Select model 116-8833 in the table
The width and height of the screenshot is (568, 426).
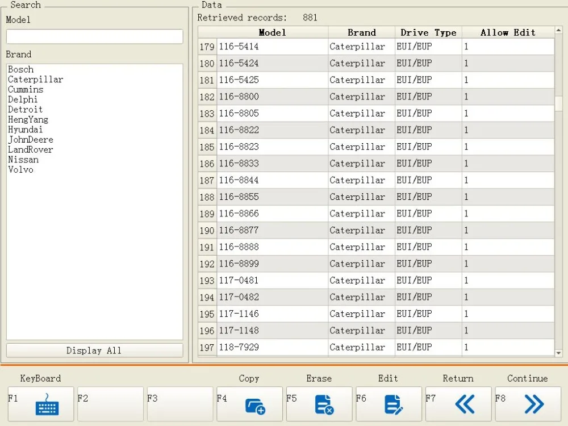click(273, 164)
